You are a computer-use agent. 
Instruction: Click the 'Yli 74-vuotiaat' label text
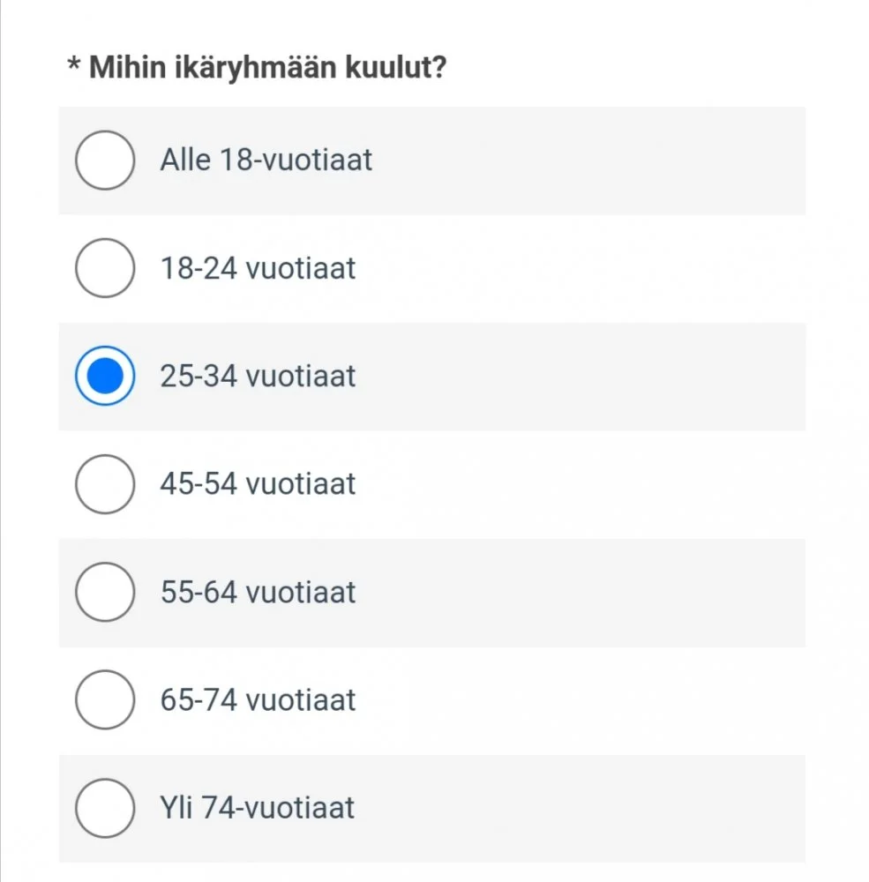257,808
